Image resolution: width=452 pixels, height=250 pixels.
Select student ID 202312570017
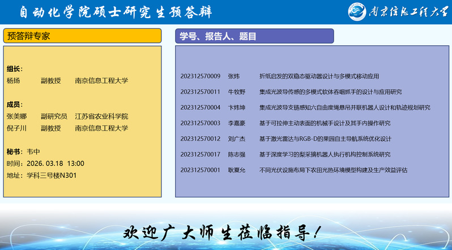pos(200,154)
